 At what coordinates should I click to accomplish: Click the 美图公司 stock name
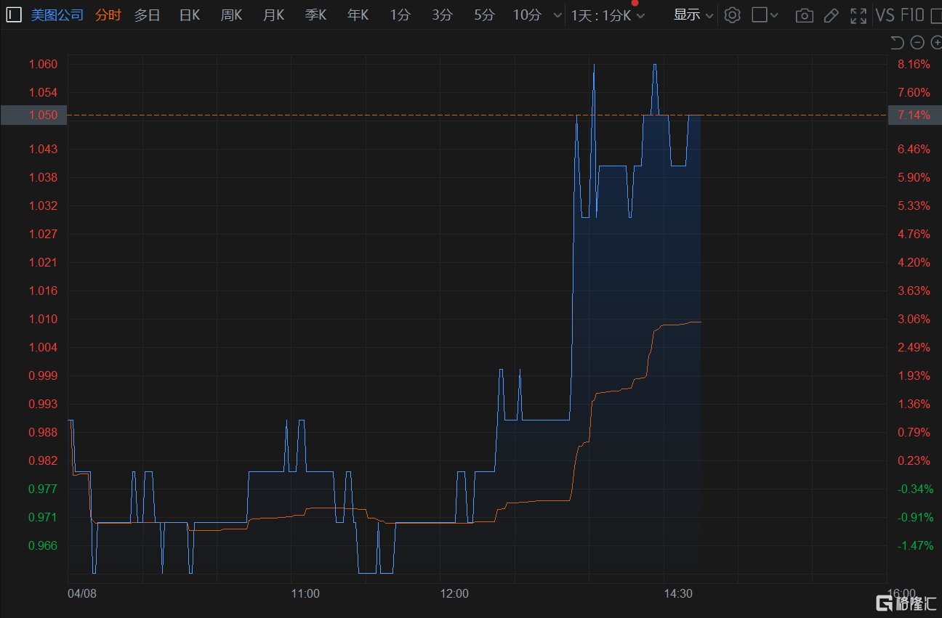57,15
